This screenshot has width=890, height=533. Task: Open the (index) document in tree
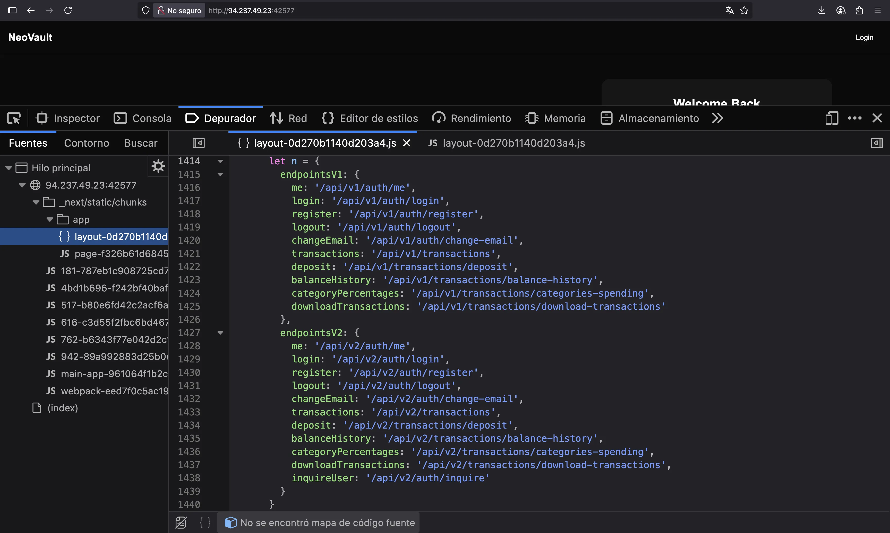click(55, 408)
